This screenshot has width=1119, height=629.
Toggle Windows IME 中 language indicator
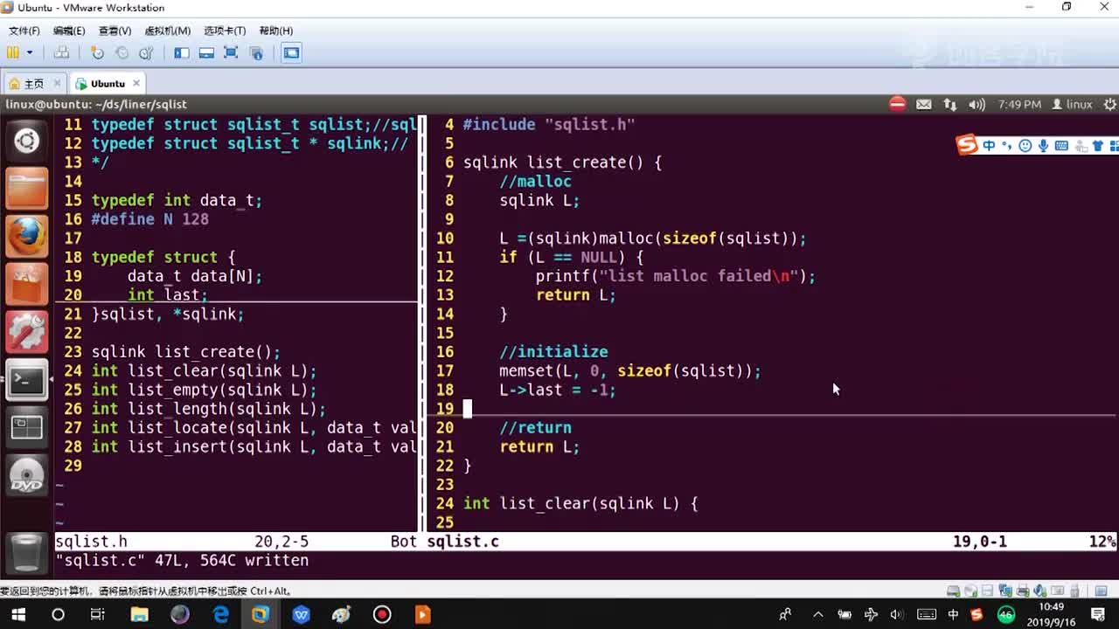point(954,614)
